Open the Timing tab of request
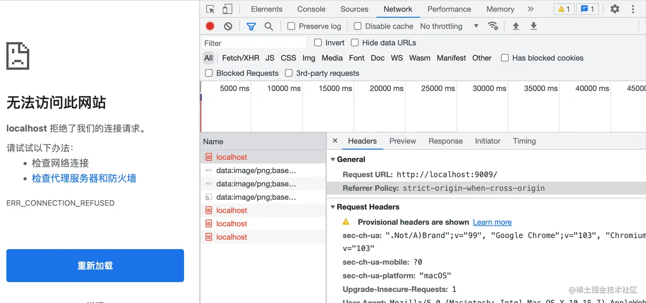Screen dimensions: 646x303 524,141
